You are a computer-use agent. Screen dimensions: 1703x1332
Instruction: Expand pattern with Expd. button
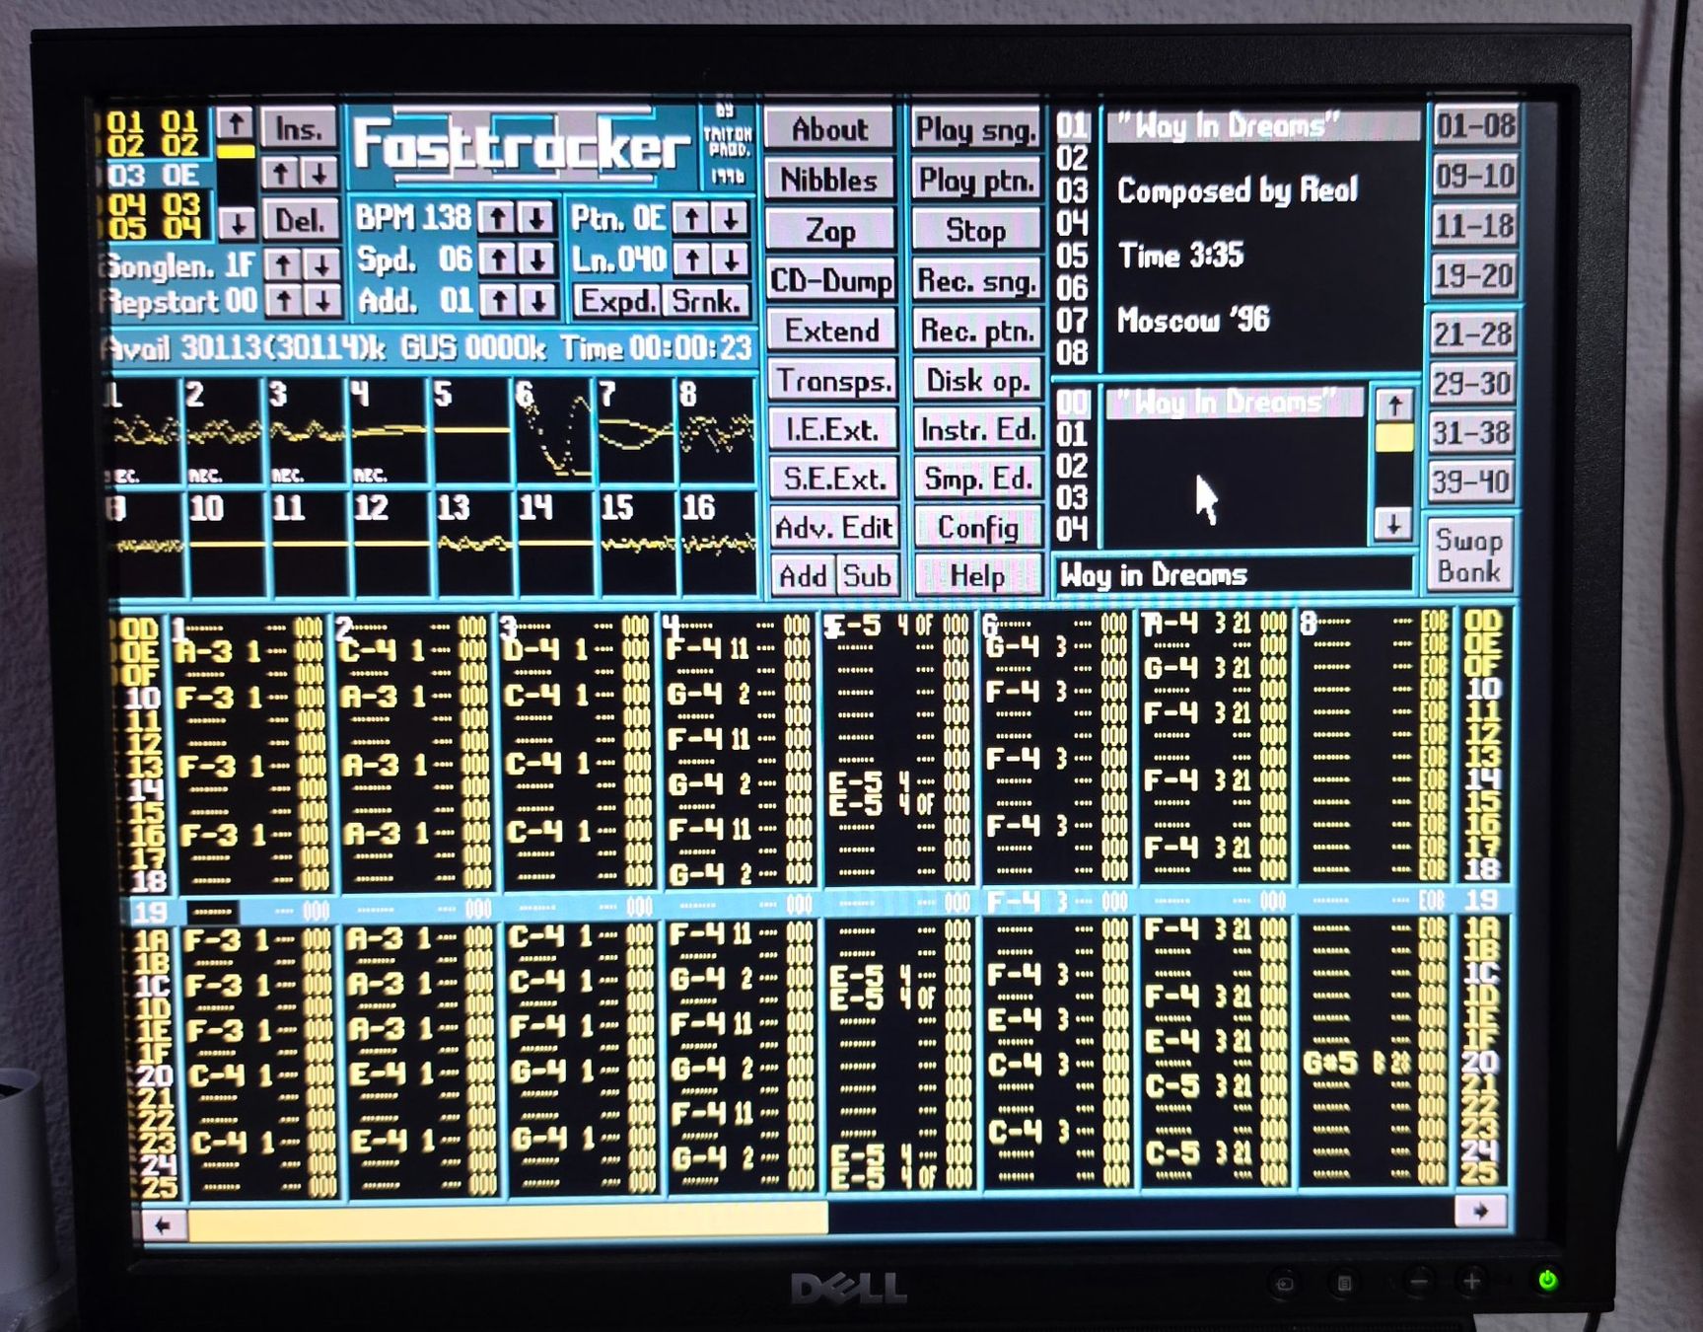click(617, 300)
